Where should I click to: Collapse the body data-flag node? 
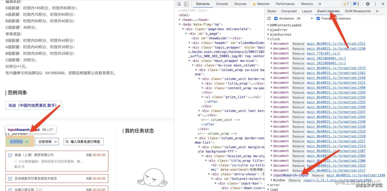[x=180, y=24]
